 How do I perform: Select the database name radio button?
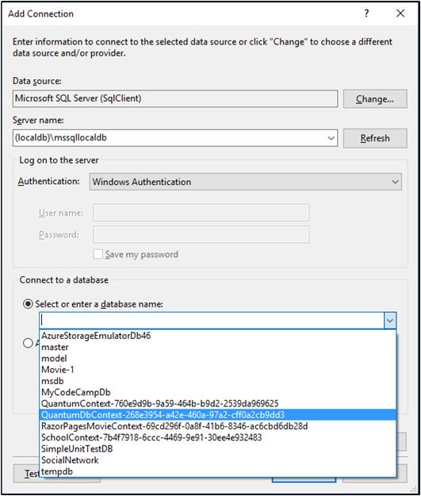28,304
